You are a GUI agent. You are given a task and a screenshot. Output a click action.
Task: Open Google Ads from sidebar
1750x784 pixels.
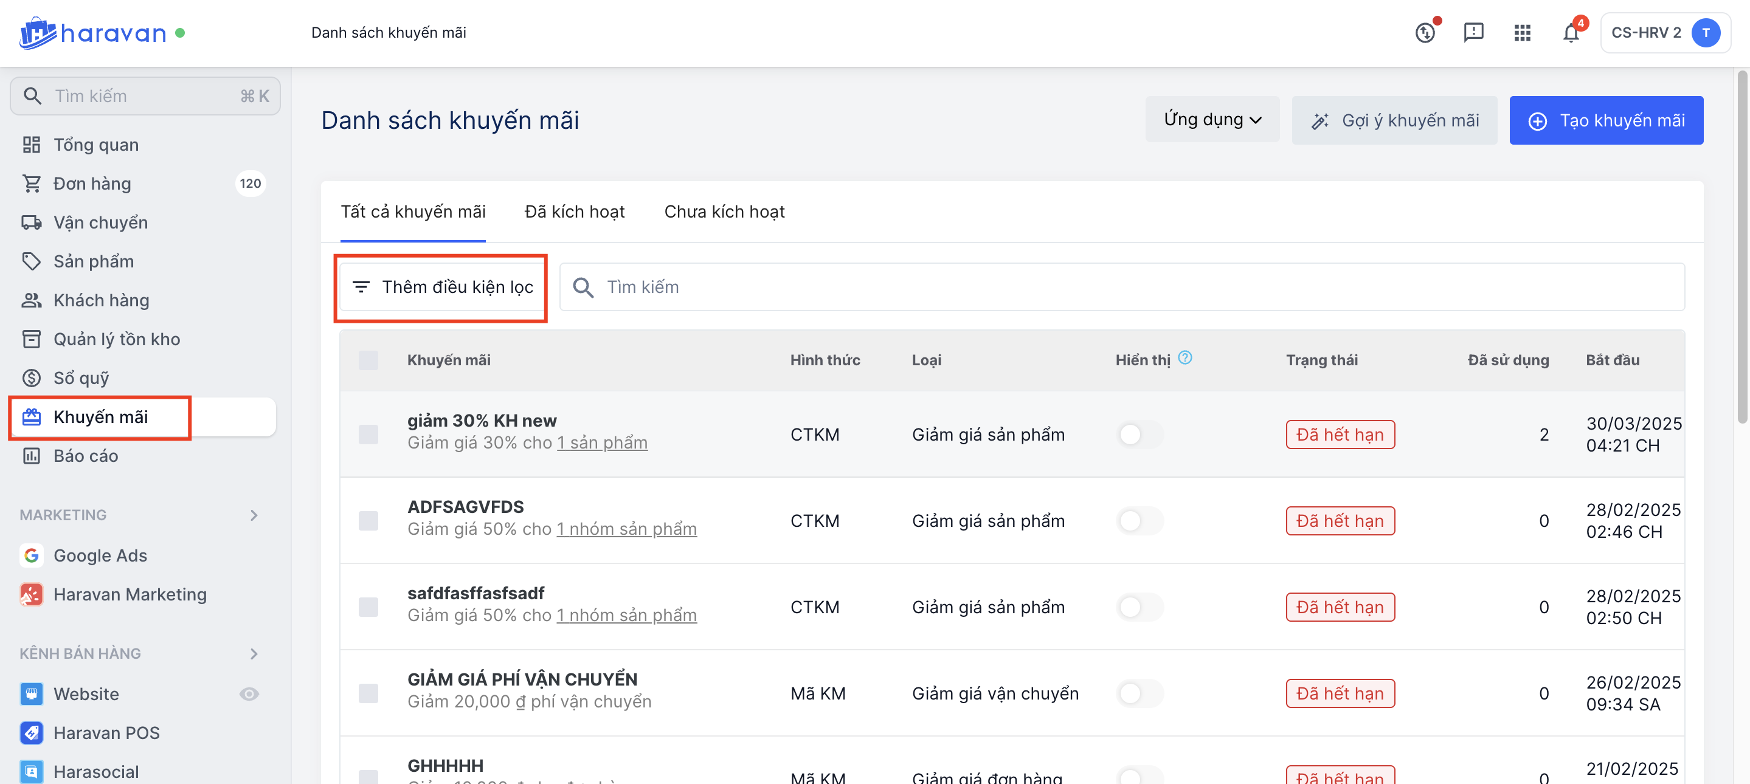(x=100, y=555)
